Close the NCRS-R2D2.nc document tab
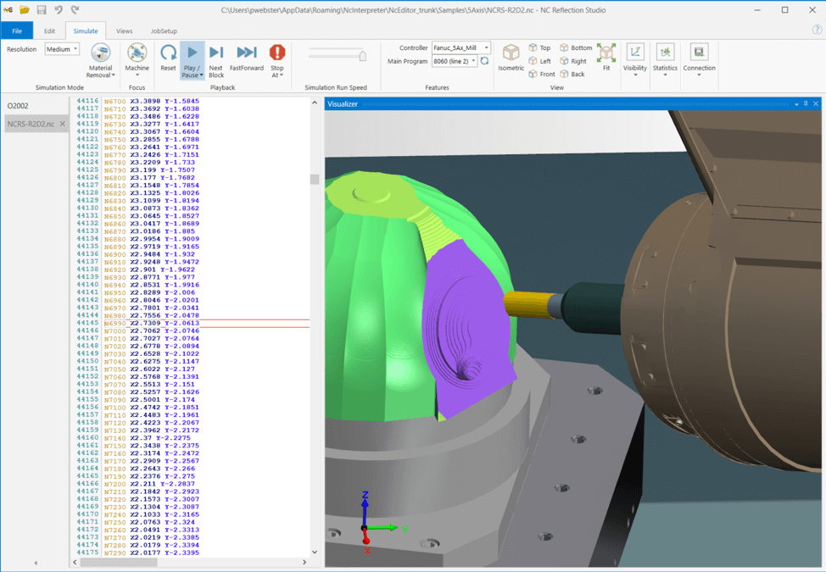The width and height of the screenshot is (826, 572). point(63,125)
